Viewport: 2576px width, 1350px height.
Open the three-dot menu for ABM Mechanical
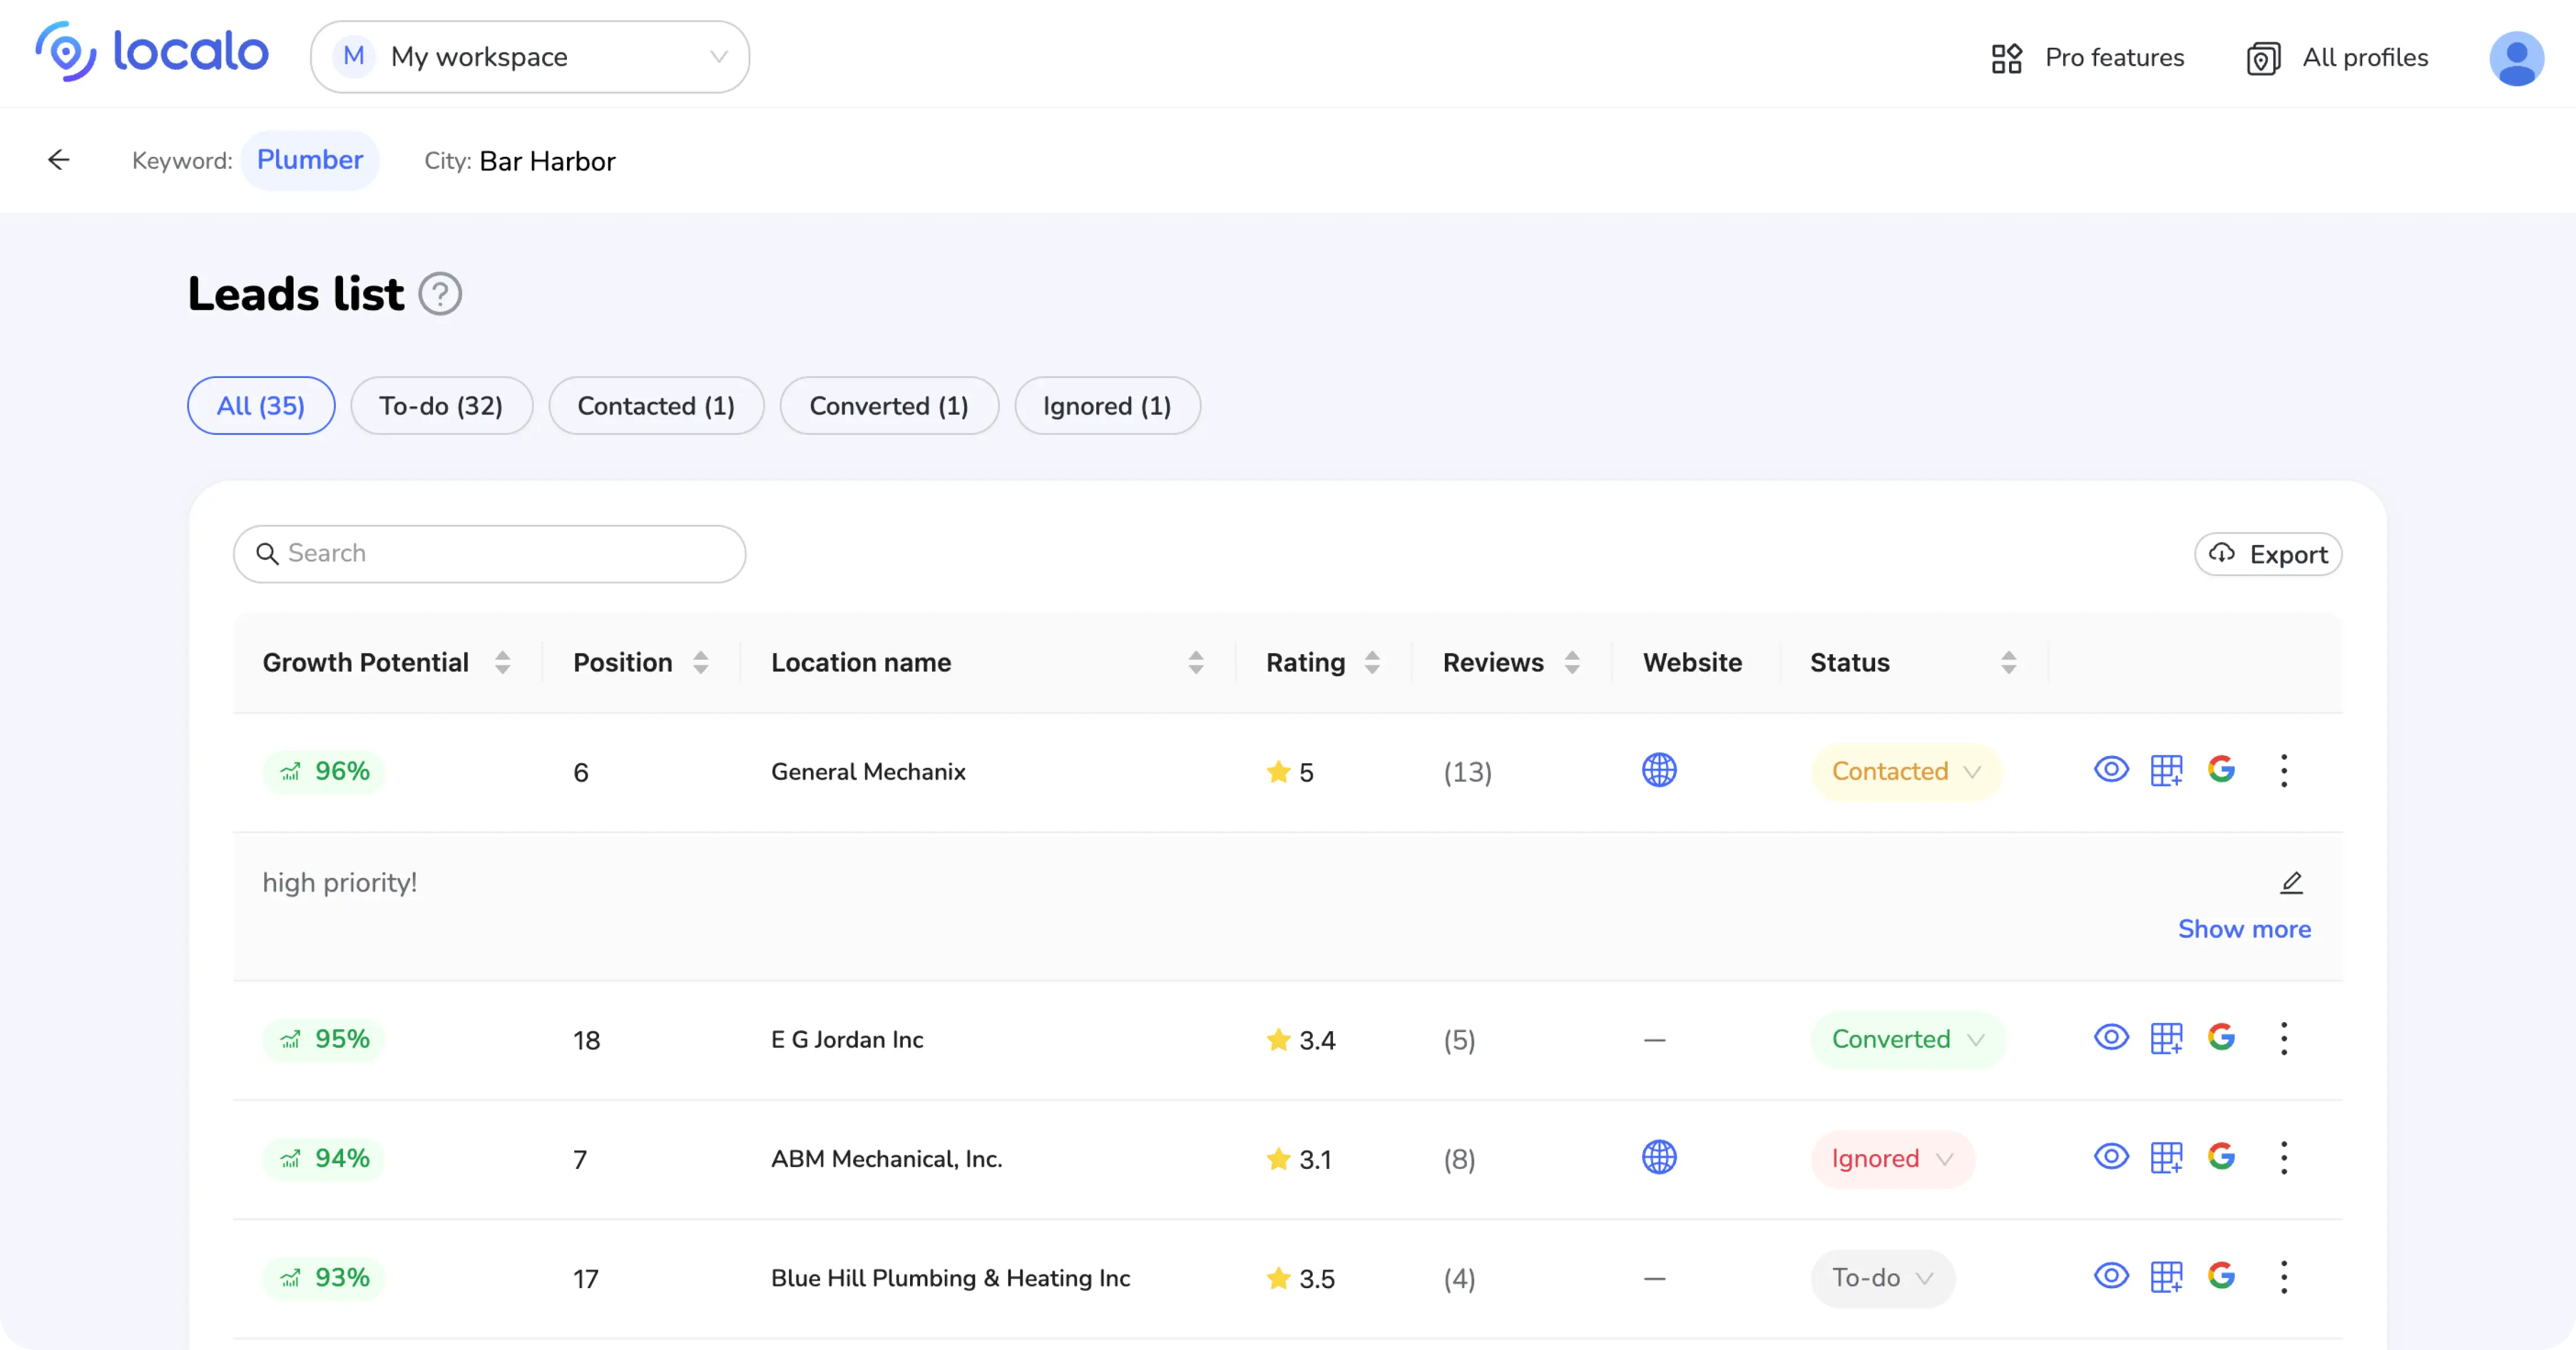(2283, 1158)
